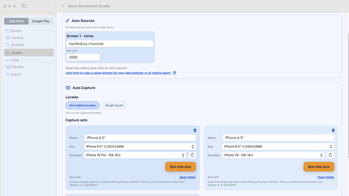Open Simulator dropdown showing iPhone 16 - iOS 18.2
Viewport: 349px width, 196px height.
[274, 155]
